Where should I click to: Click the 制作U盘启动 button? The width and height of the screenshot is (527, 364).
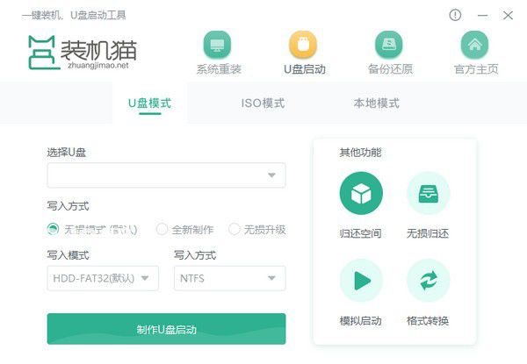coord(166,329)
